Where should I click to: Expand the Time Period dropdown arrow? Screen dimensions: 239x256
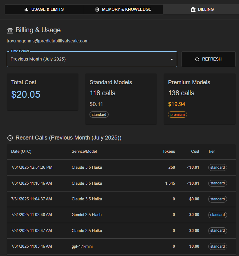(172, 59)
